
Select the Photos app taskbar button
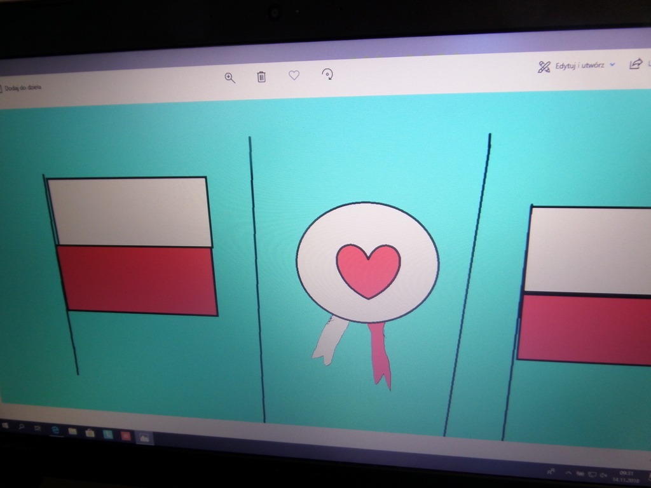144,437
